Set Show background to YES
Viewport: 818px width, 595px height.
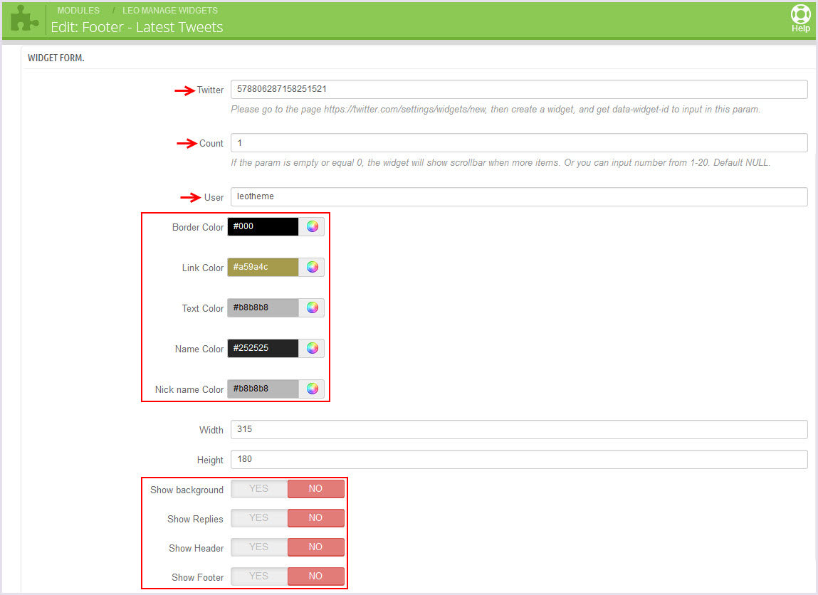(x=258, y=489)
